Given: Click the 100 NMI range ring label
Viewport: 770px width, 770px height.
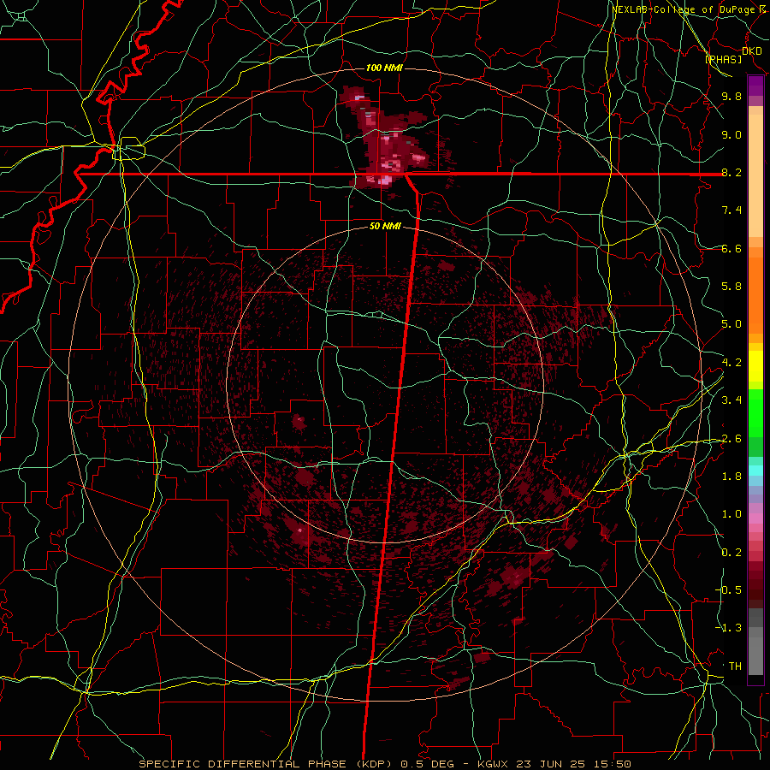Looking at the screenshot, I should pyautogui.click(x=384, y=68).
